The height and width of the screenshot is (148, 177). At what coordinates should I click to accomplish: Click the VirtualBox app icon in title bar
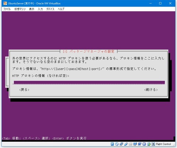coord(5,3)
